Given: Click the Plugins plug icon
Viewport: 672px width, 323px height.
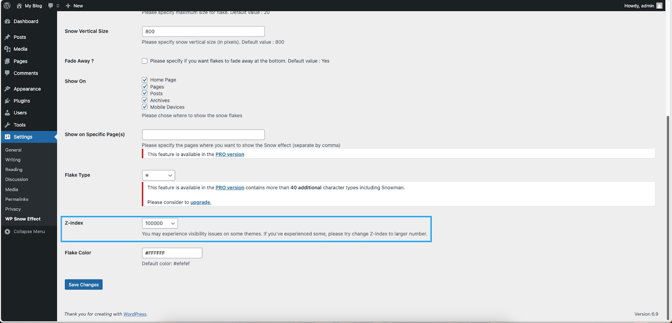Looking at the screenshot, I should [x=7, y=101].
